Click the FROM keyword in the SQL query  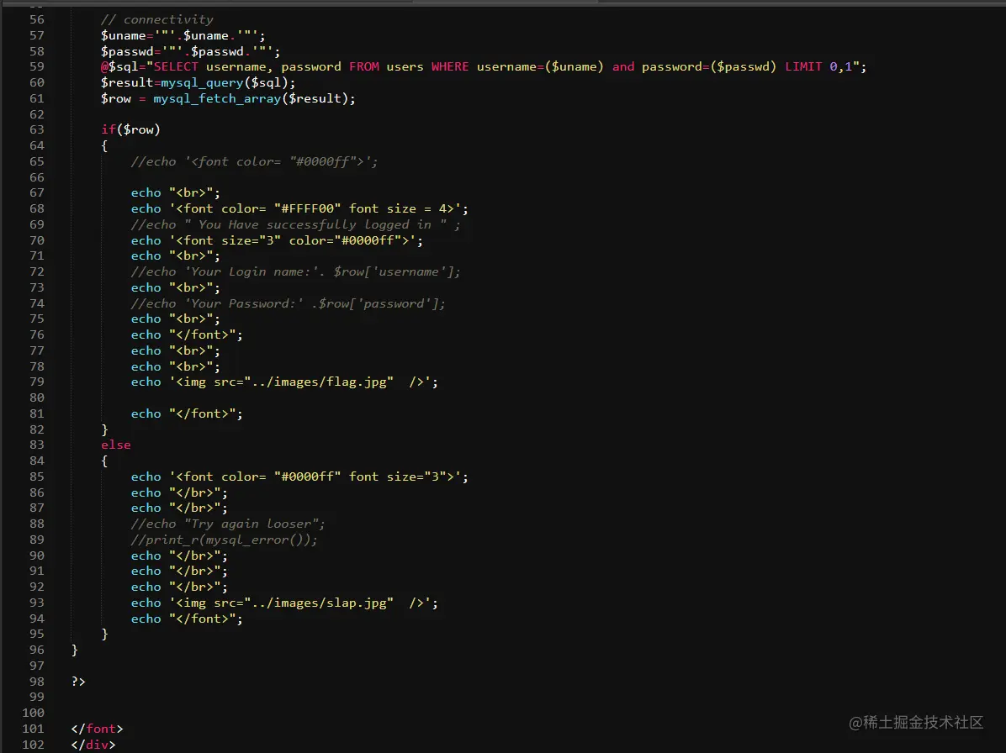(x=363, y=66)
